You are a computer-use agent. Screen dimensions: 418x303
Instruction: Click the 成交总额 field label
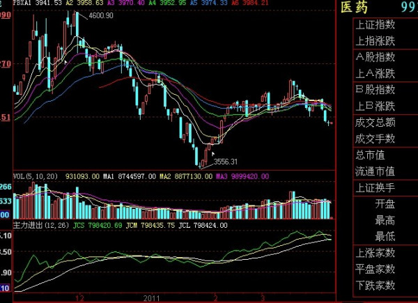click(x=375, y=123)
